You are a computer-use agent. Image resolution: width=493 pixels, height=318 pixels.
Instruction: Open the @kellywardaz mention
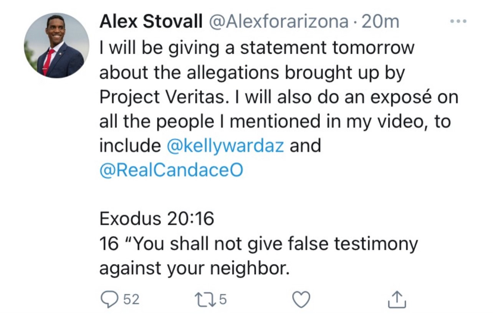tap(226, 146)
